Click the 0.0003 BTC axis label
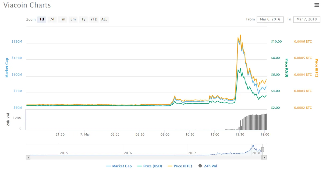The image size is (321, 170). pyautogui.click(x=303, y=91)
